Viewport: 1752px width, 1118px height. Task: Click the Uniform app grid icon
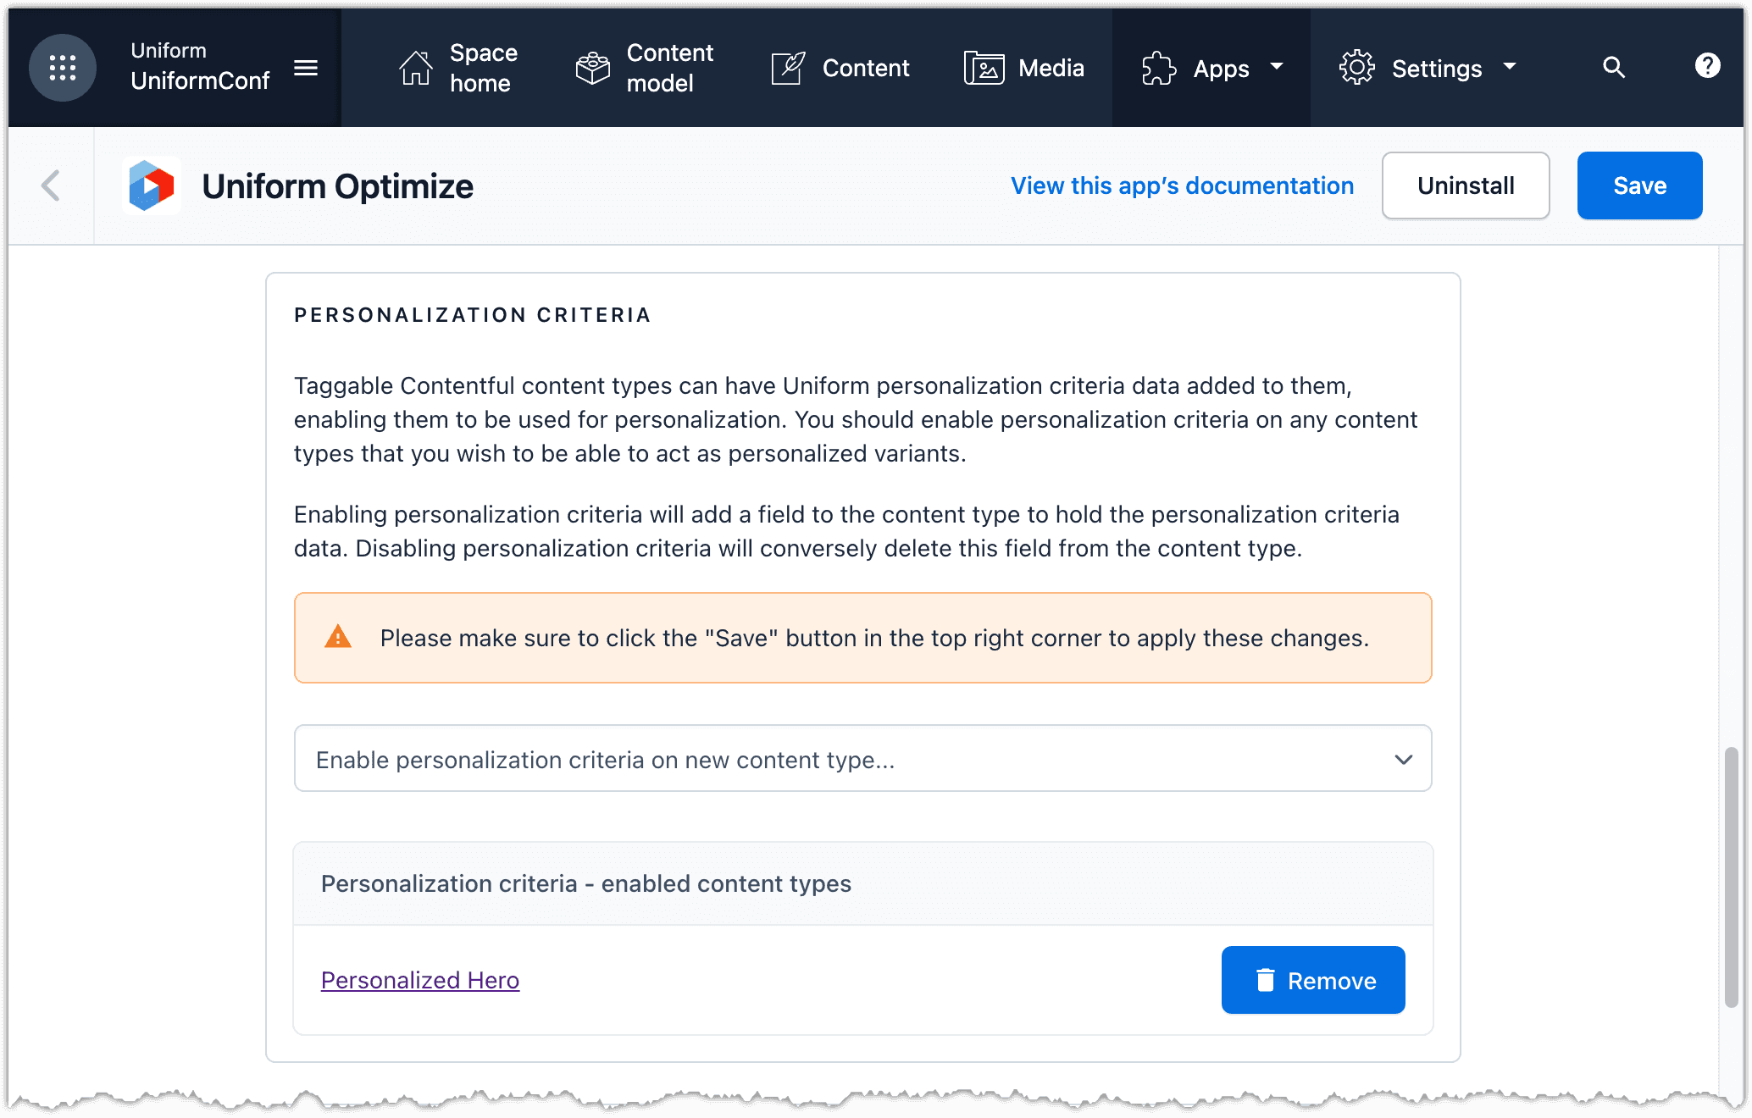point(63,68)
